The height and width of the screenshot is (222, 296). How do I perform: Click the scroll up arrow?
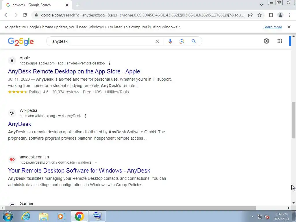tap(293, 36)
